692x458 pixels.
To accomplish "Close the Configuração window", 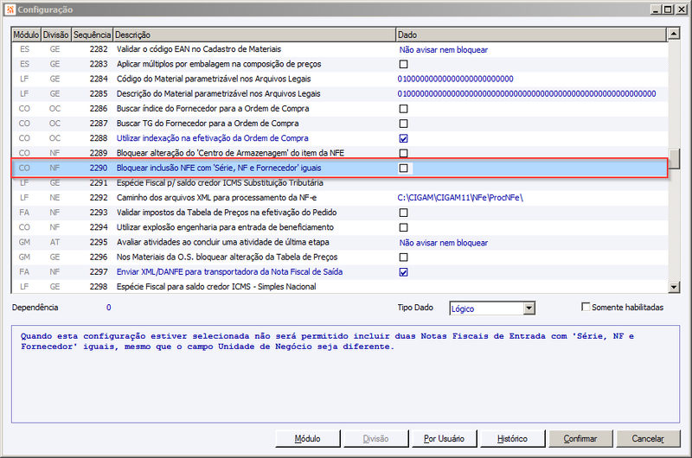I will [681, 10].
